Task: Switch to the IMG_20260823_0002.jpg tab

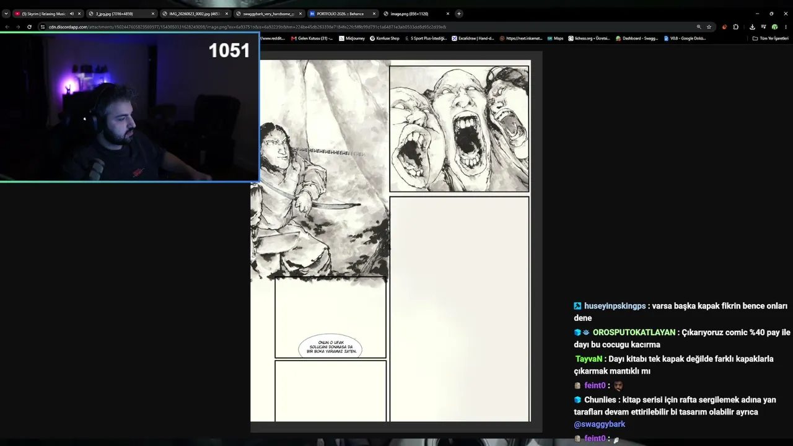Action: (x=195, y=14)
